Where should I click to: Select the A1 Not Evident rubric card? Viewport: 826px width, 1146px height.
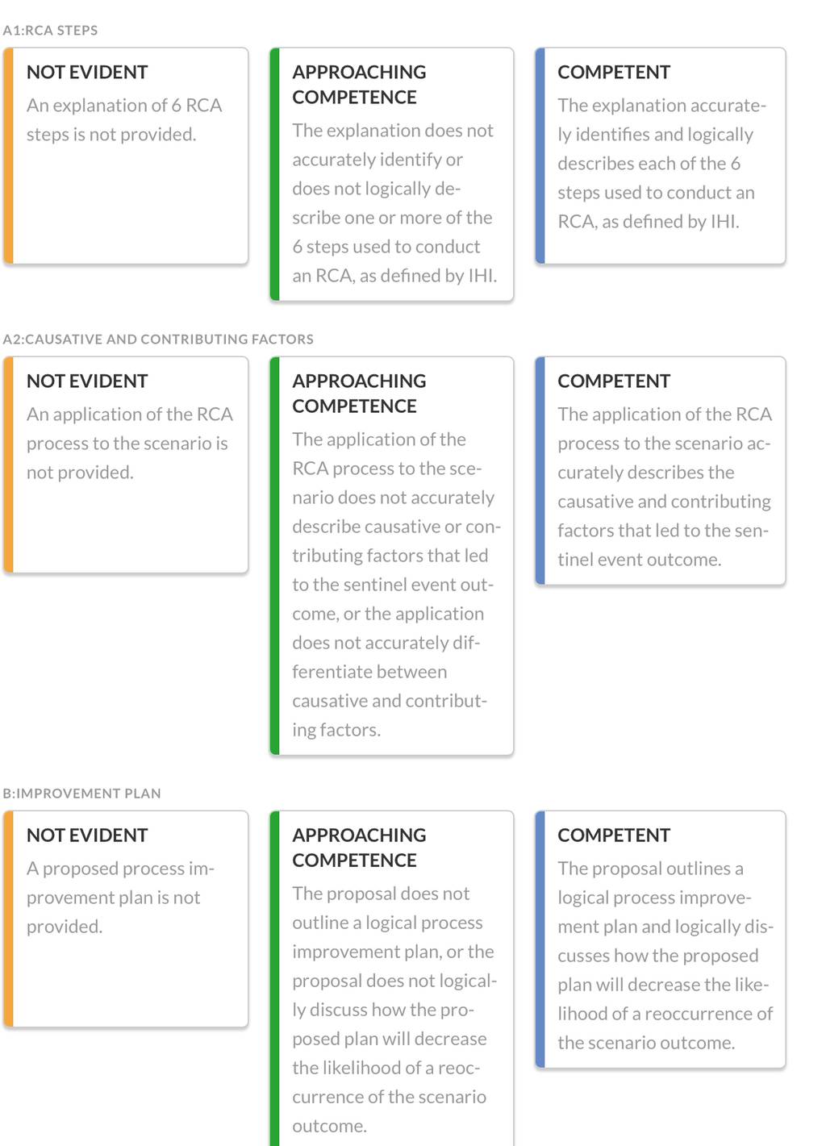pyautogui.click(x=126, y=156)
